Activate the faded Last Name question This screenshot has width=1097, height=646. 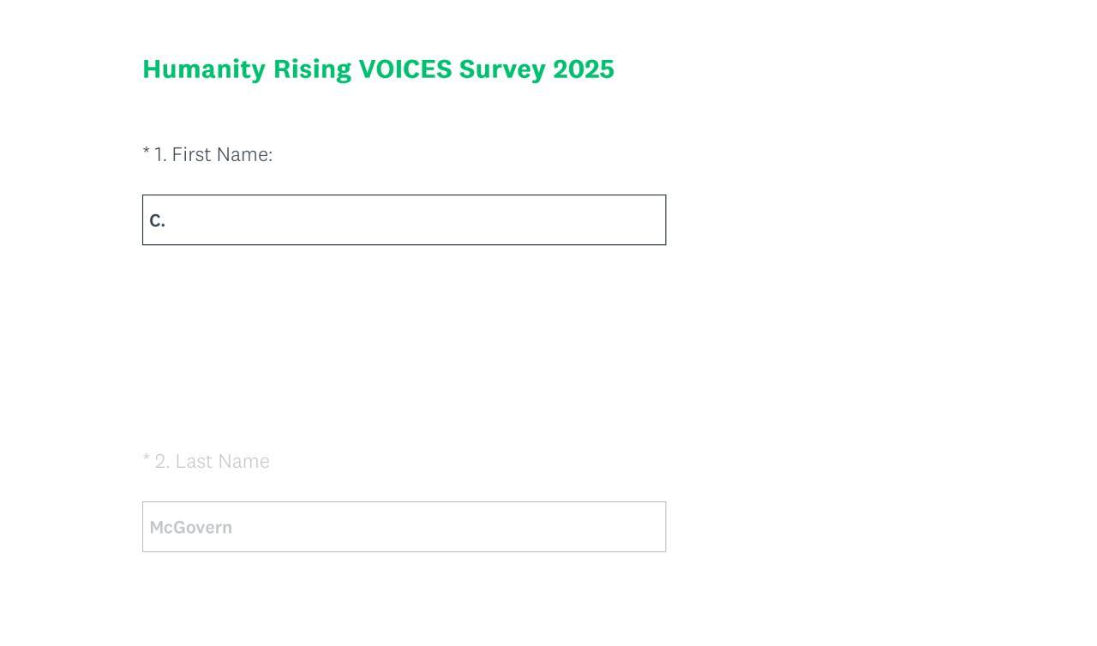coord(222,462)
